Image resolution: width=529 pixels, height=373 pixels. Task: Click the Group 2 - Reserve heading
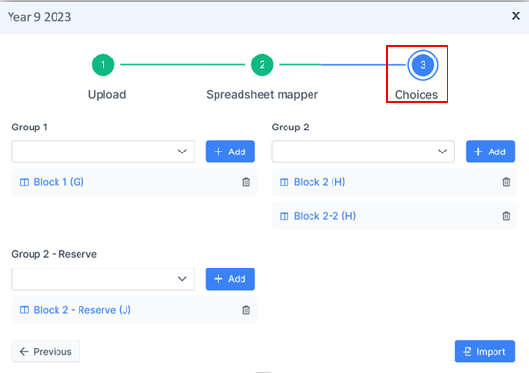tap(55, 254)
